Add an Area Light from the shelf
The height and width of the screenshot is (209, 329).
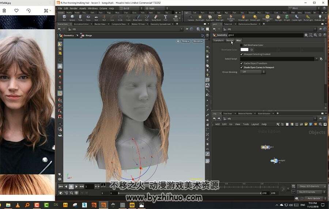point(219,18)
